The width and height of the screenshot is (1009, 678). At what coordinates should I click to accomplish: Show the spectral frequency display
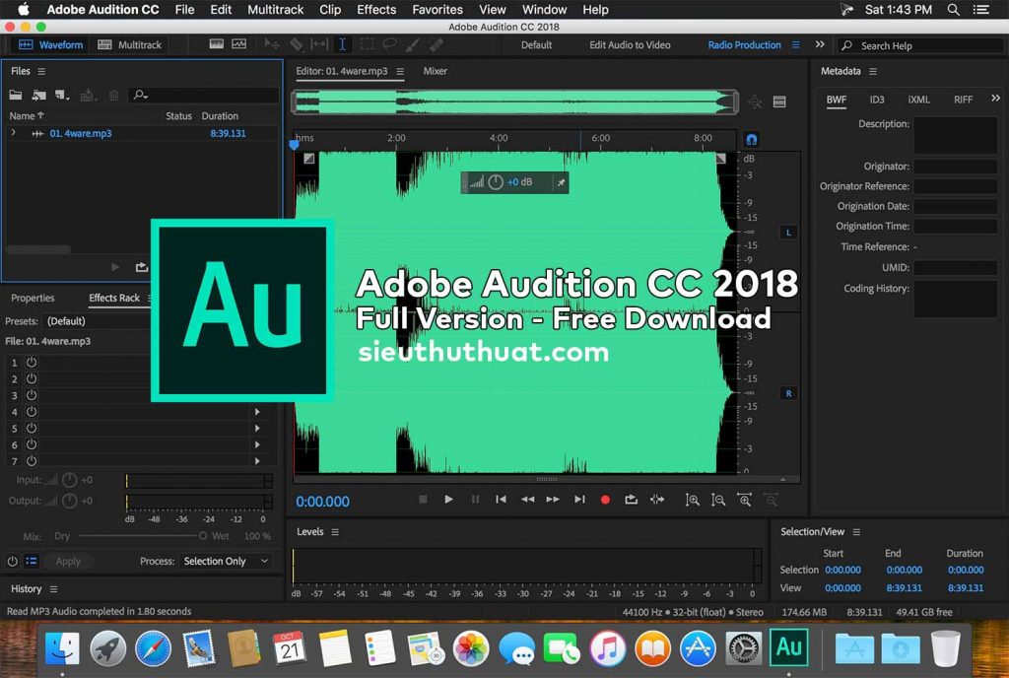click(217, 44)
